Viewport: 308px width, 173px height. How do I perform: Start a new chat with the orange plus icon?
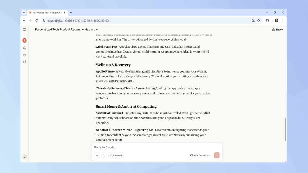click(24, 40)
